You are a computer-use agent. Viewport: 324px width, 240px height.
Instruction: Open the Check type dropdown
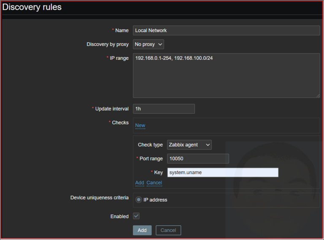189,145
